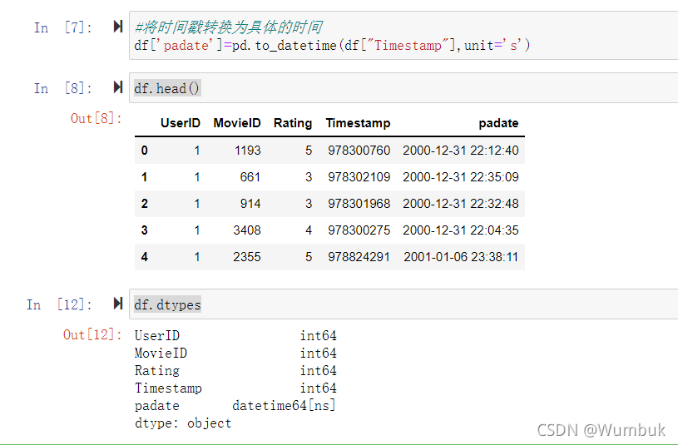Viewport: 678px width, 445px height.
Task: Select MovieID value 914
Action: point(250,204)
